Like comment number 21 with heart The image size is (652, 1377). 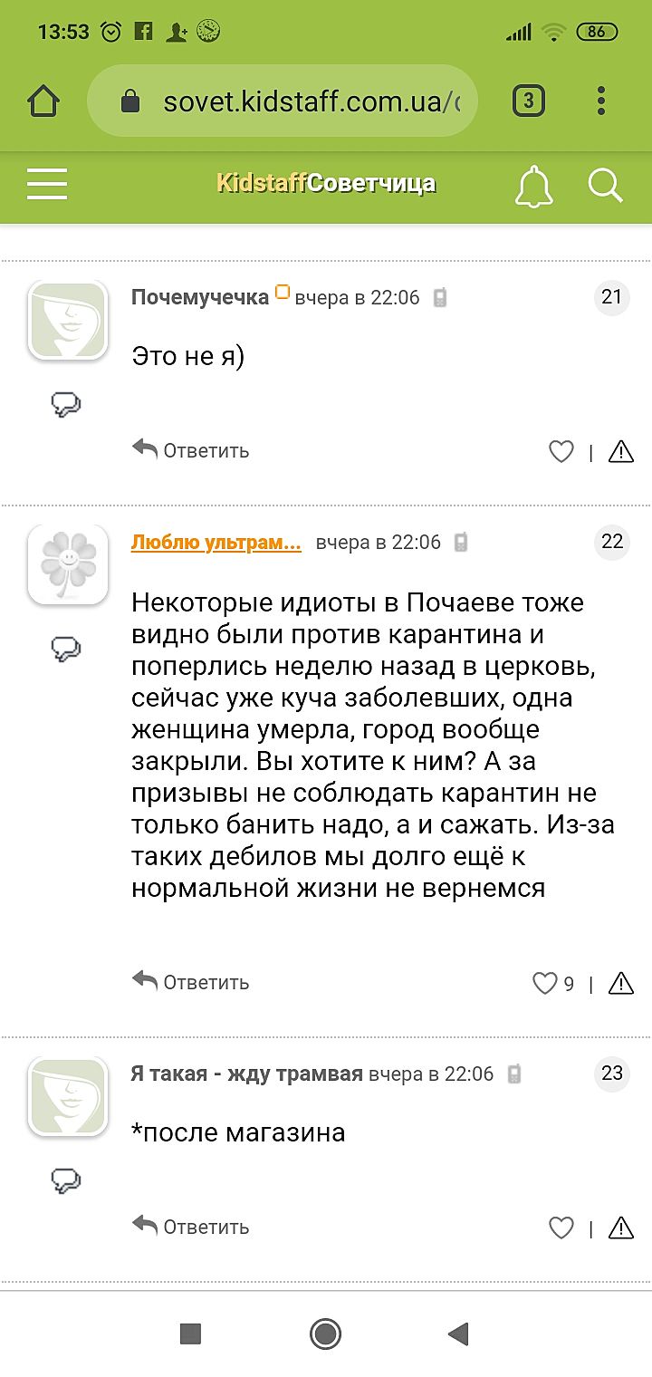[x=561, y=451]
